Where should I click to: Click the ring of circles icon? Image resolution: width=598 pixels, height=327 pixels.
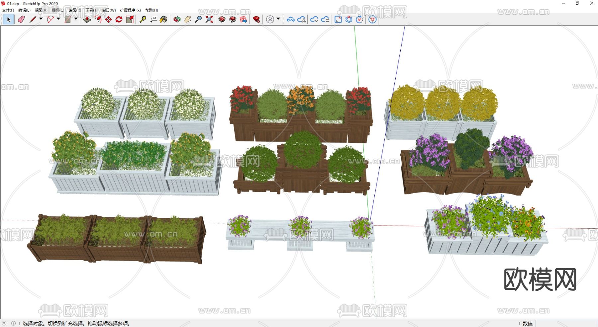pyautogui.click(x=349, y=20)
